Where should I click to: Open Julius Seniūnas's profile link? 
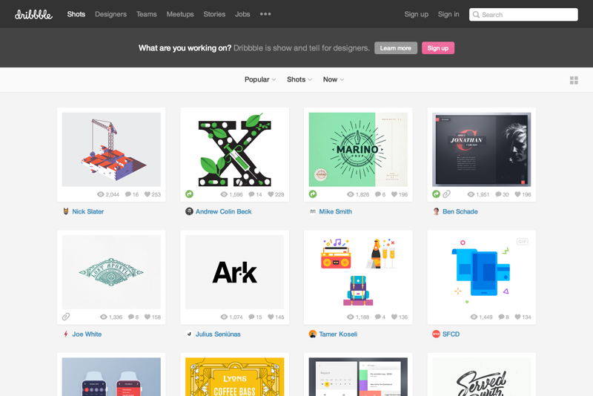218,334
